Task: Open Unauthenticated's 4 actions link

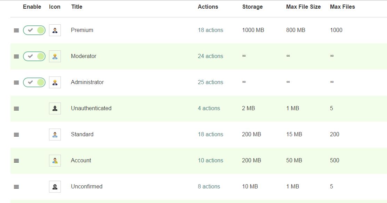Action: pyautogui.click(x=209, y=108)
